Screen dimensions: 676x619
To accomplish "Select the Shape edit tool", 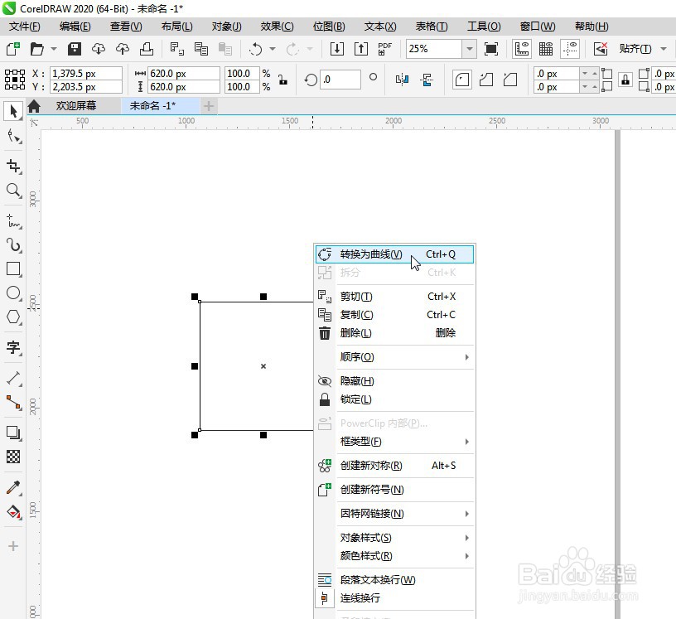I will (x=13, y=137).
